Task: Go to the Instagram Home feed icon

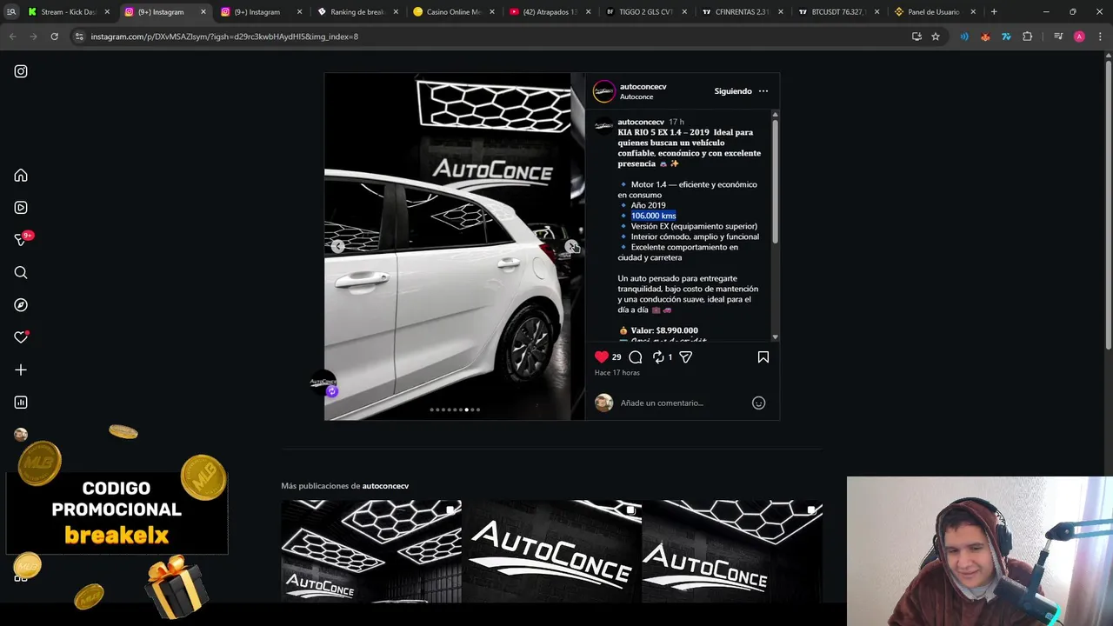Action: click(x=21, y=176)
